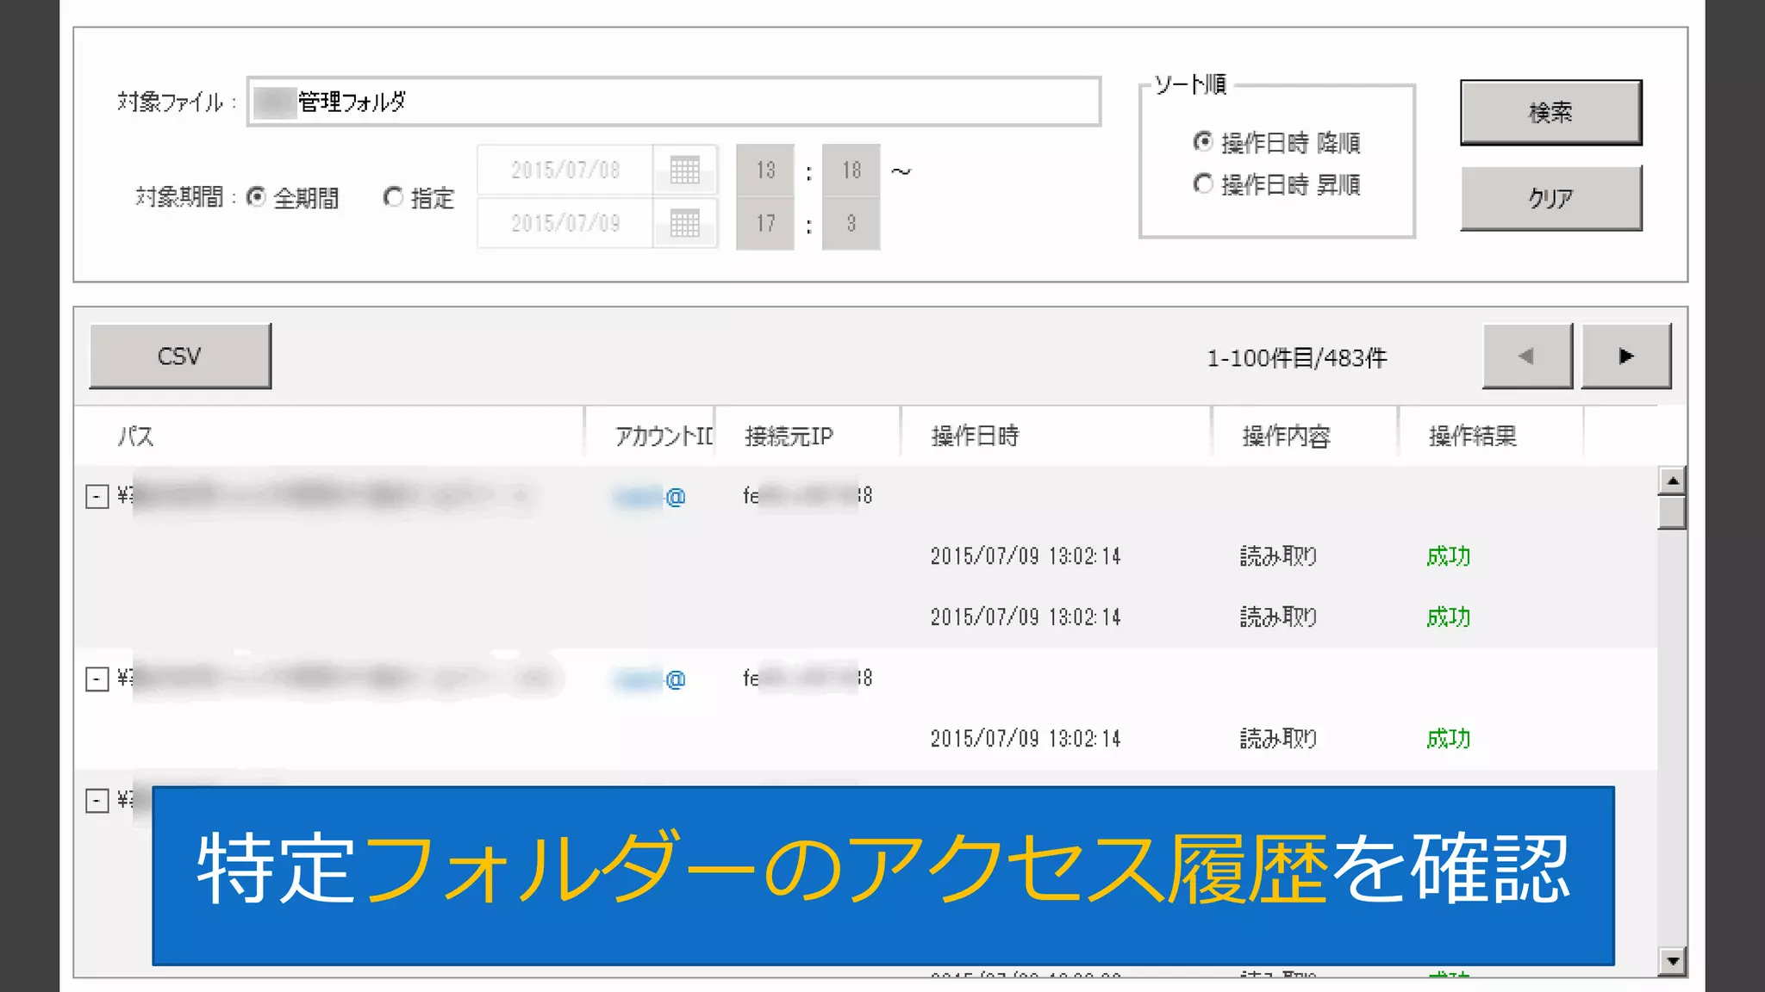Export results with CSV button
Viewport: 1765px width, 992px height.
[x=180, y=356]
